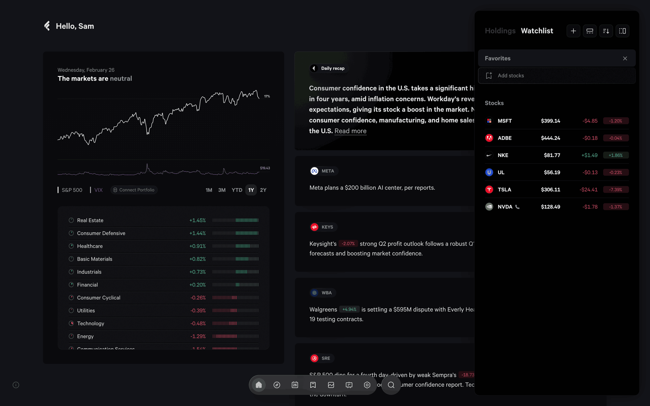650x406 pixels.
Task: Click the NVIDIA logo icon
Action: point(489,207)
